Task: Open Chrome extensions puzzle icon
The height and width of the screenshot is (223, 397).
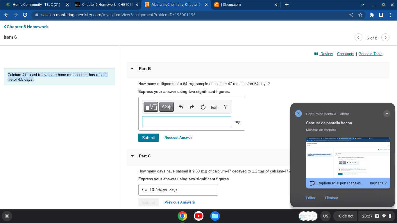Action: coord(372,15)
